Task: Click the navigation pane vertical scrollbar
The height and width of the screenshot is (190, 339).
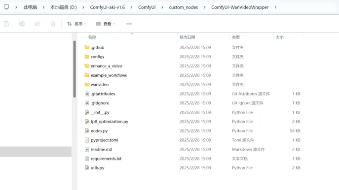Action: click(x=75, y=69)
